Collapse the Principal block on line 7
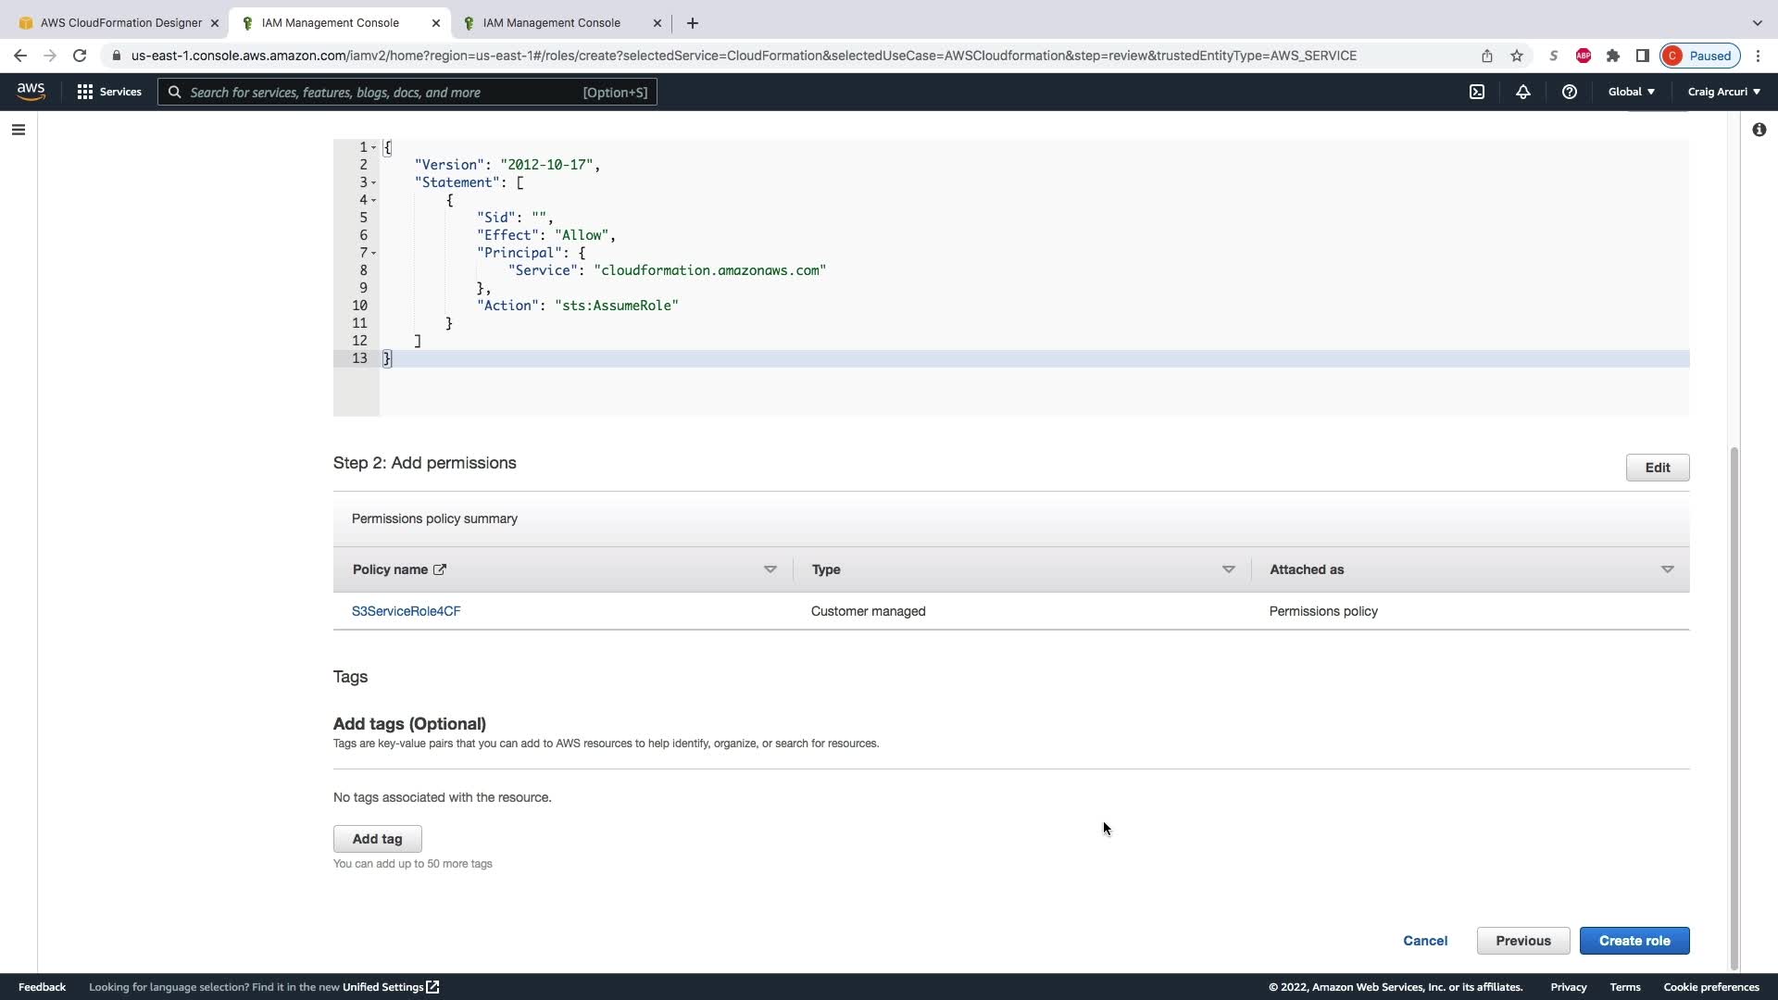 [x=374, y=253]
